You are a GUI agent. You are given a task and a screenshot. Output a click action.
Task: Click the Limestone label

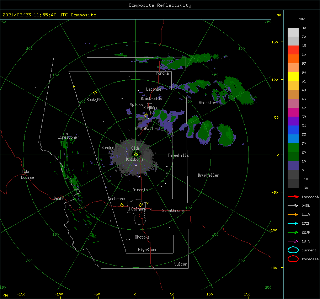(x=67, y=137)
